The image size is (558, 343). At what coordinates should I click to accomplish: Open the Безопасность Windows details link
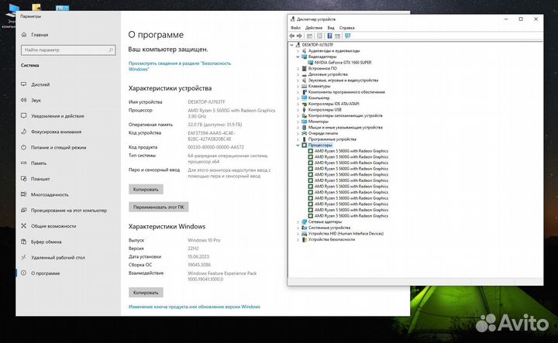(x=180, y=66)
